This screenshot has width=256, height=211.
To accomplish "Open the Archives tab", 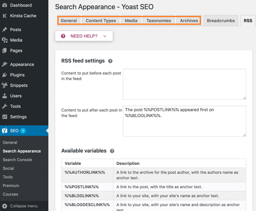I will click(x=189, y=20).
